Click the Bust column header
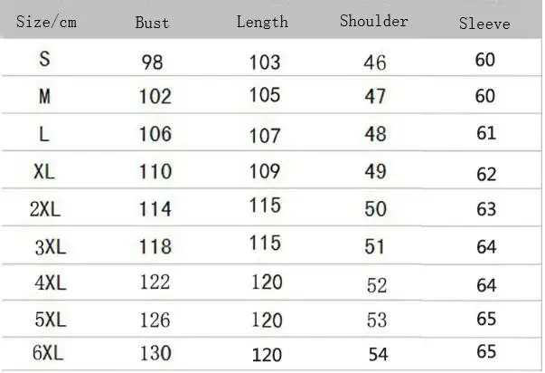This screenshot has width=545, height=373. (x=152, y=23)
